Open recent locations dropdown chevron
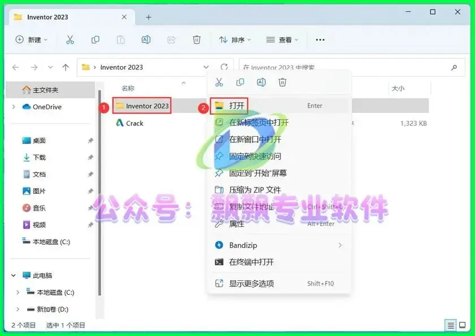 point(50,67)
